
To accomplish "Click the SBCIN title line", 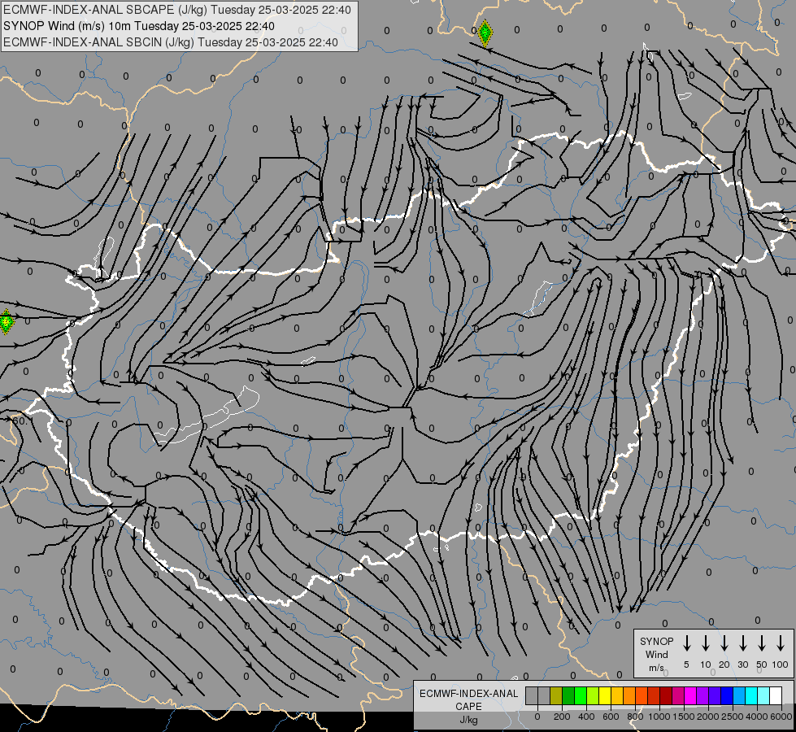I will pyautogui.click(x=171, y=42).
